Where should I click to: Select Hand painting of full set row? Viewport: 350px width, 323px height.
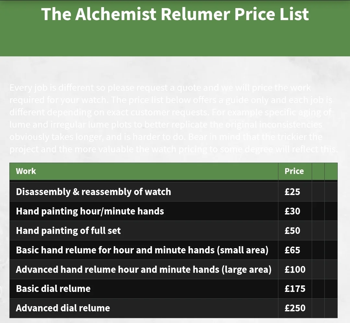tap(68, 231)
